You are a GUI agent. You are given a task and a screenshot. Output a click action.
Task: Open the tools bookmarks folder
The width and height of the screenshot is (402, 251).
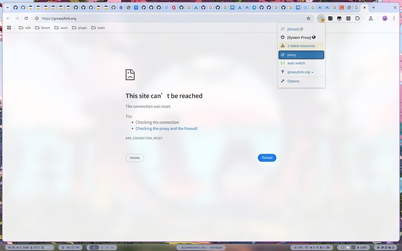tap(98, 28)
